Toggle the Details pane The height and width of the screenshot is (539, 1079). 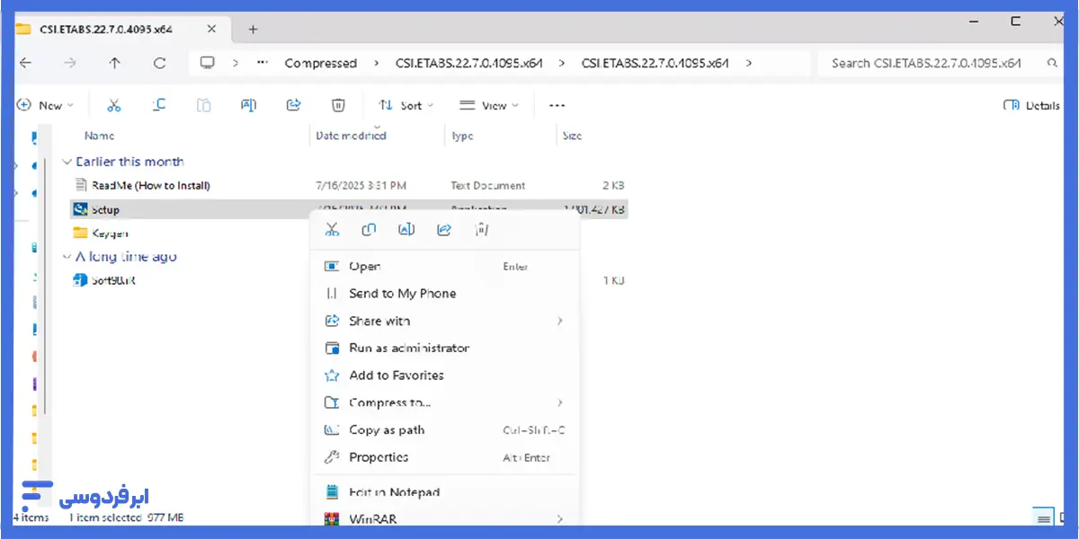tap(1031, 105)
